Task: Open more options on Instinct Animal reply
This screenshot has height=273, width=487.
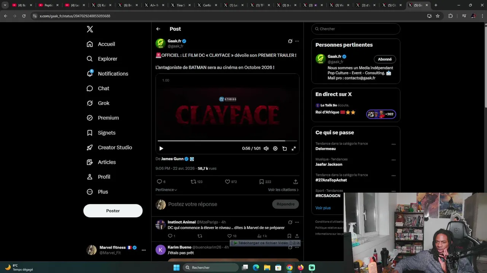Action: click(x=297, y=222)
